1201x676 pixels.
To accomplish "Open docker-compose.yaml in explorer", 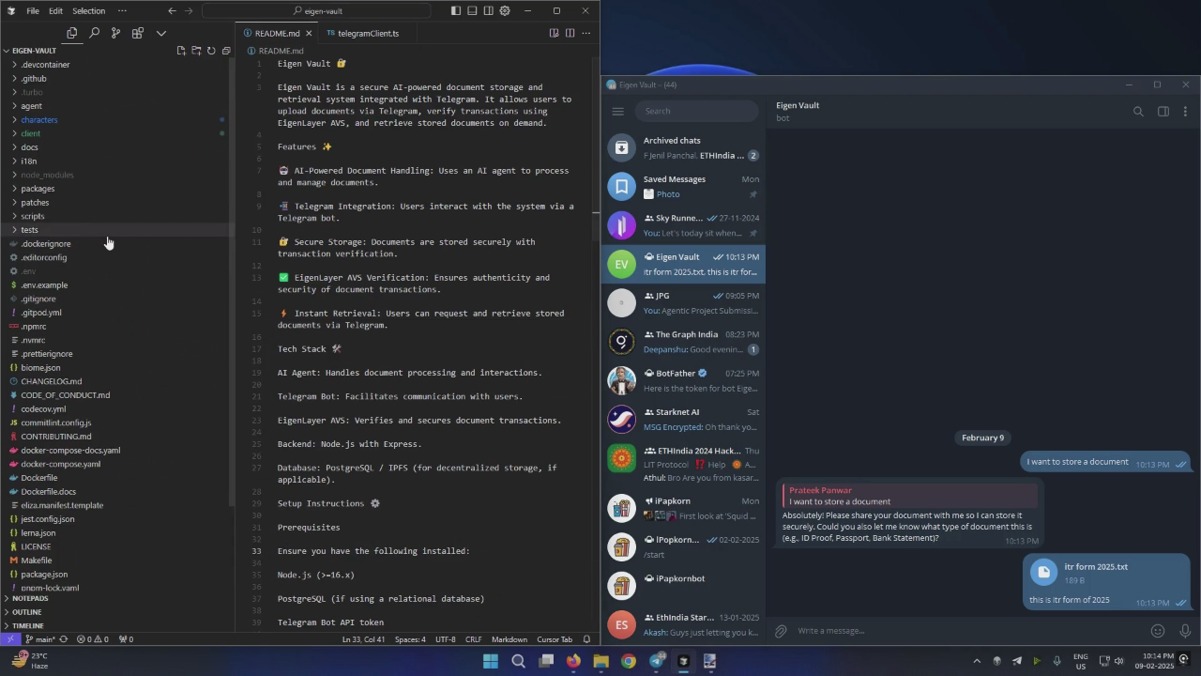I will [60, 464].
